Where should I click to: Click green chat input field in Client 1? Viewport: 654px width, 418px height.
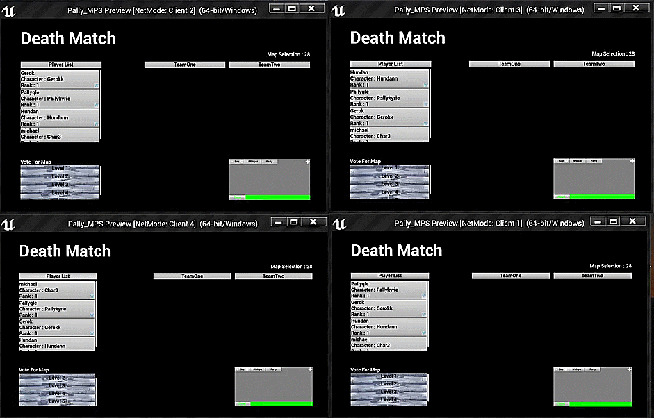click(600, 404)
